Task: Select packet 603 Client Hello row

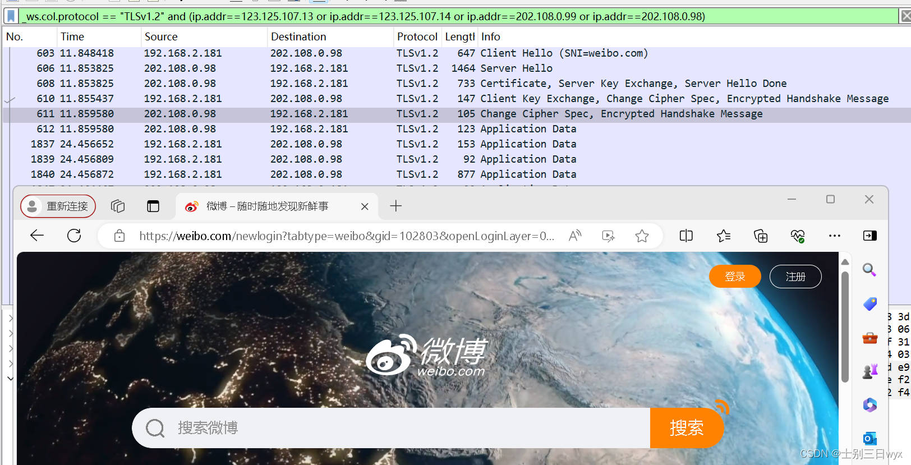Action: coord(457,53)
